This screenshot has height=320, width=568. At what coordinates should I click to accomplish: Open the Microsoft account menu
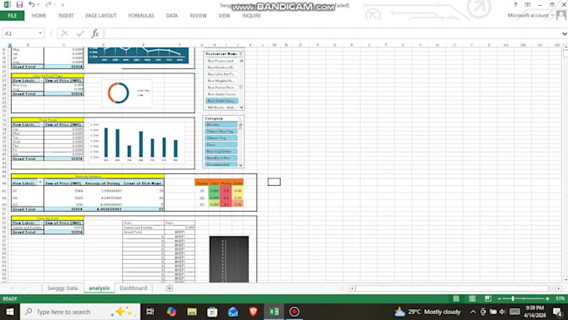pos(530,15)
